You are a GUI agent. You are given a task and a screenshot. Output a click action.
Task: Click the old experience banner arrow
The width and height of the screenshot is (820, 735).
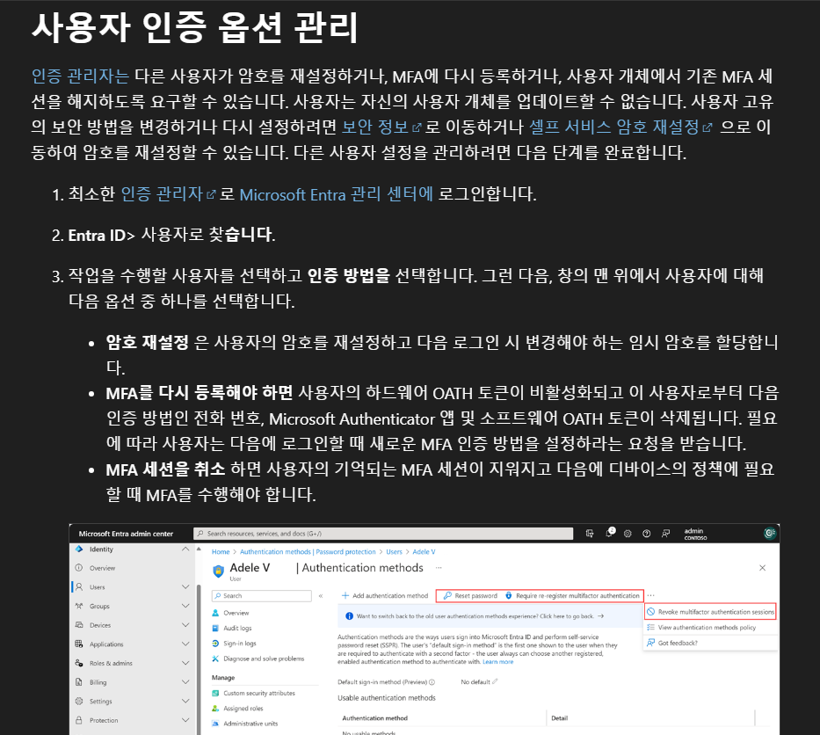(600, 616)
